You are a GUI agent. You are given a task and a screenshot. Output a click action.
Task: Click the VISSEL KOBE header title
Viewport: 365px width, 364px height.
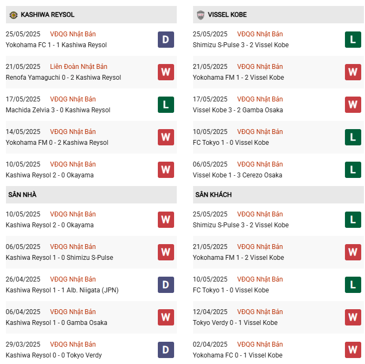click(x=227, y=15)
